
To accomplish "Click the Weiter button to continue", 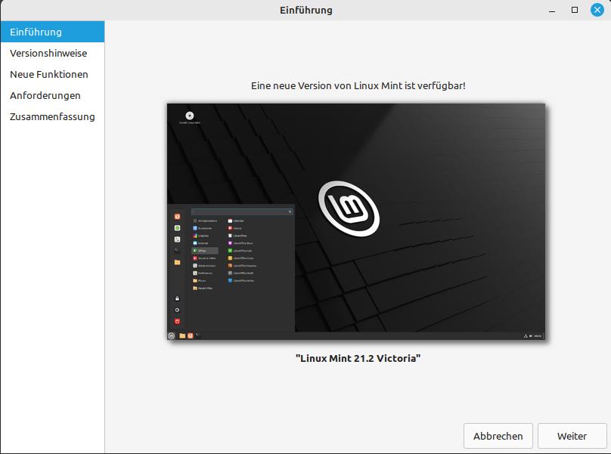I will (571, 436).
